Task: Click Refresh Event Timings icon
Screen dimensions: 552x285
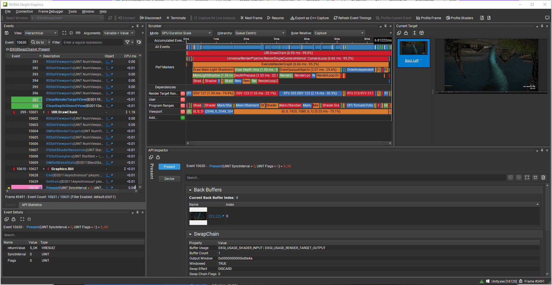Action: point(335,18)
